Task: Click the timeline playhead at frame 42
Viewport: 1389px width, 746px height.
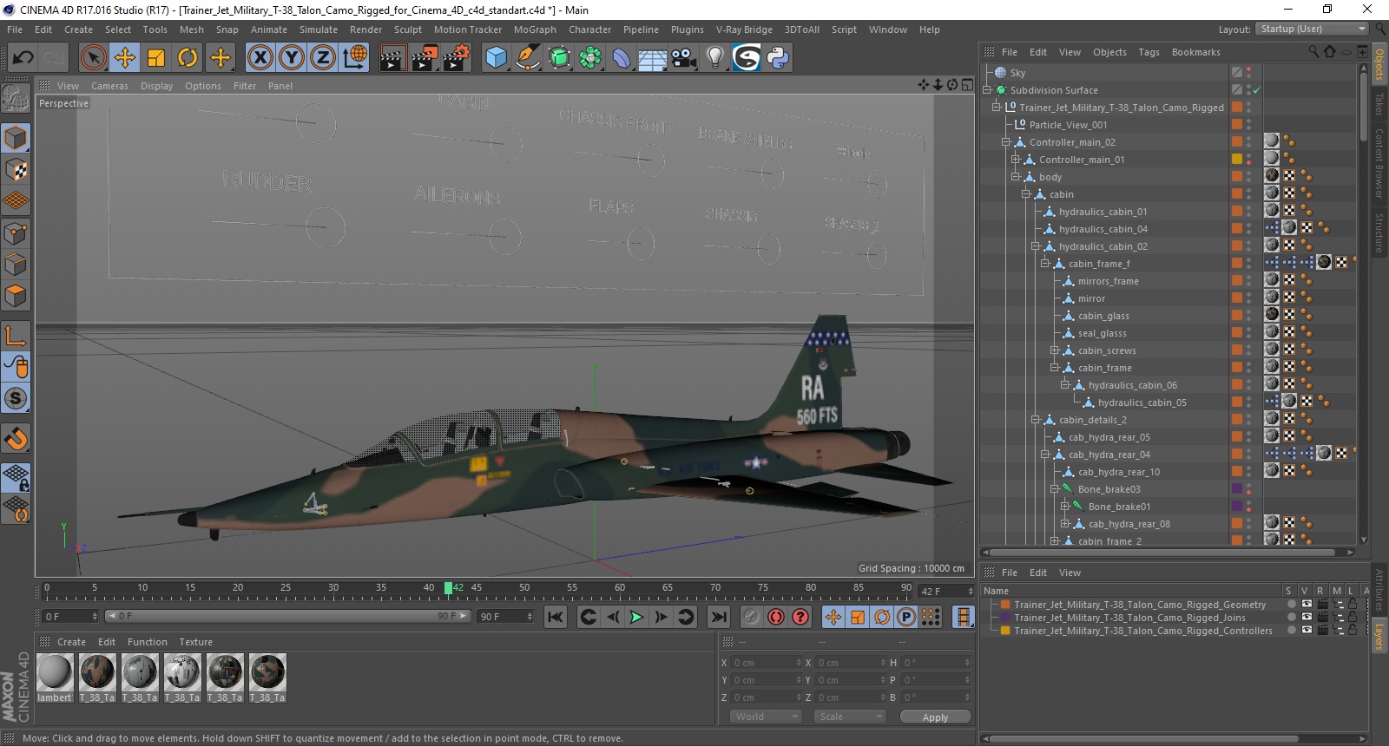Action: pos(448,588)
